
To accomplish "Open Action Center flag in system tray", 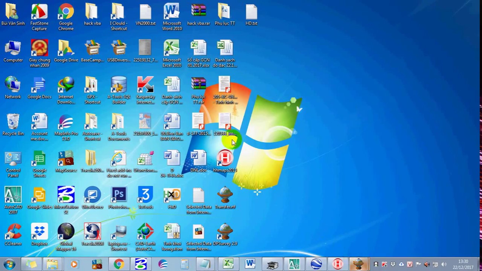I will coord(418,264).
